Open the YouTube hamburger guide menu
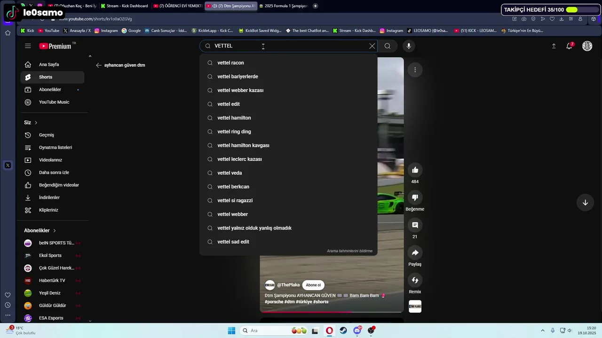This screenshot has height=338, width=602. click(x=28, y=46)
